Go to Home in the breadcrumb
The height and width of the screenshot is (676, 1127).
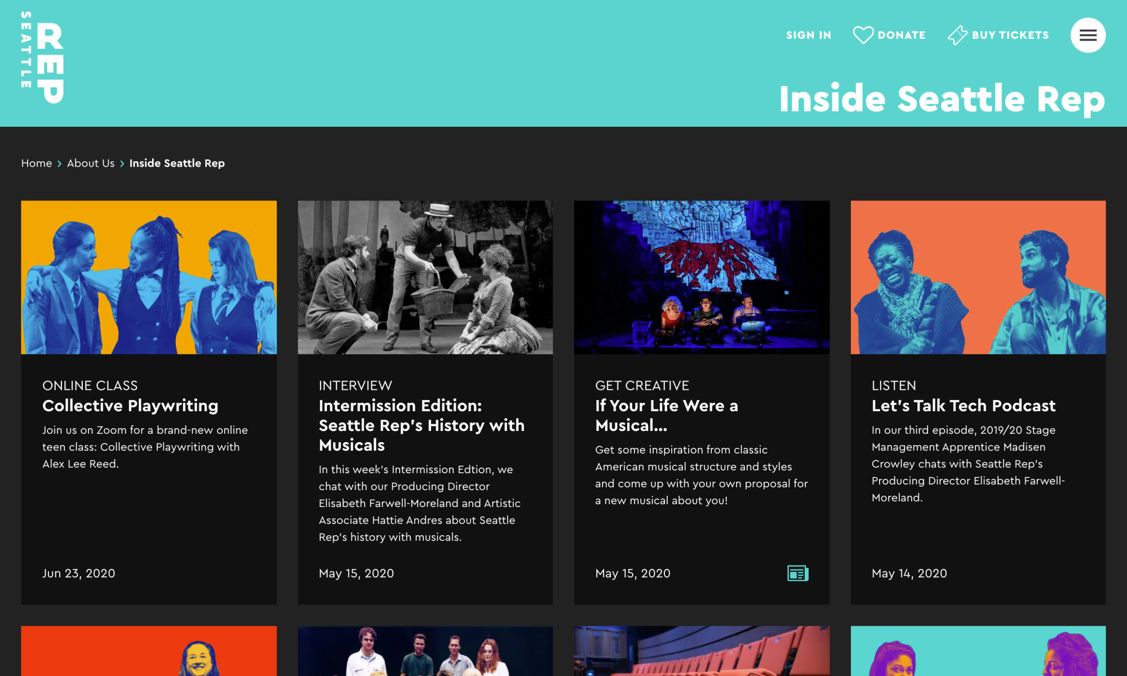pos(36,163)
